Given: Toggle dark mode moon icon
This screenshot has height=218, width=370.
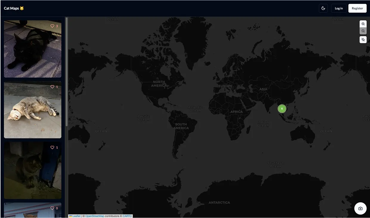Looking at the screenshot, I should (323, 8).
